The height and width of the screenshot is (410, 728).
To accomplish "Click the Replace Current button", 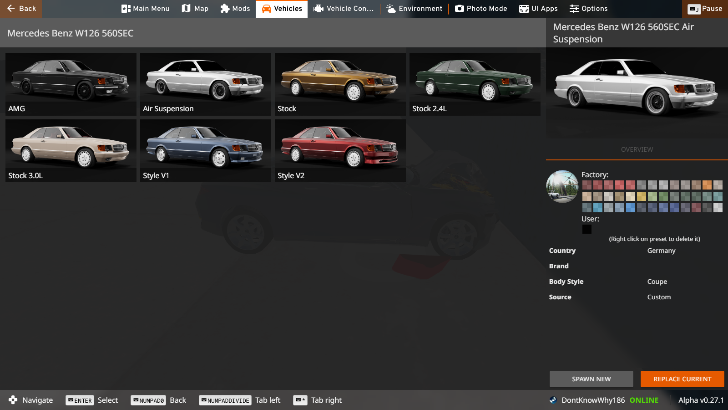I will pos(682,379).
